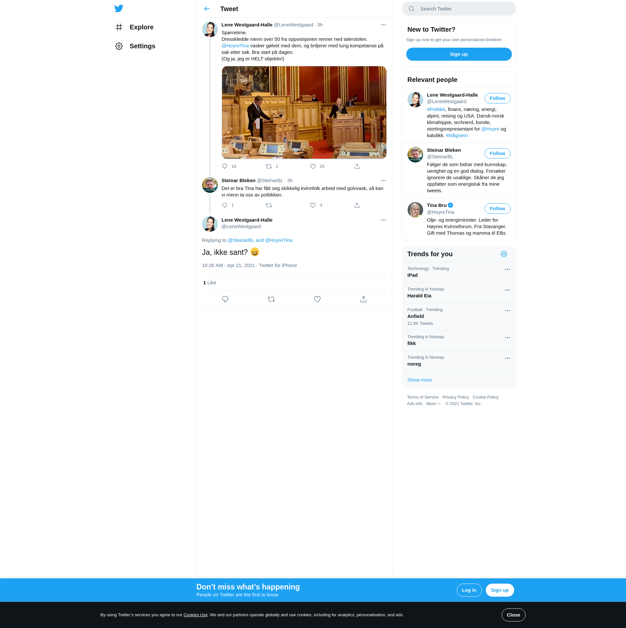The image size is (626, 628).
Task: Open options for the noreg trend
Action: pyautogui.click(x=507, y=358)
